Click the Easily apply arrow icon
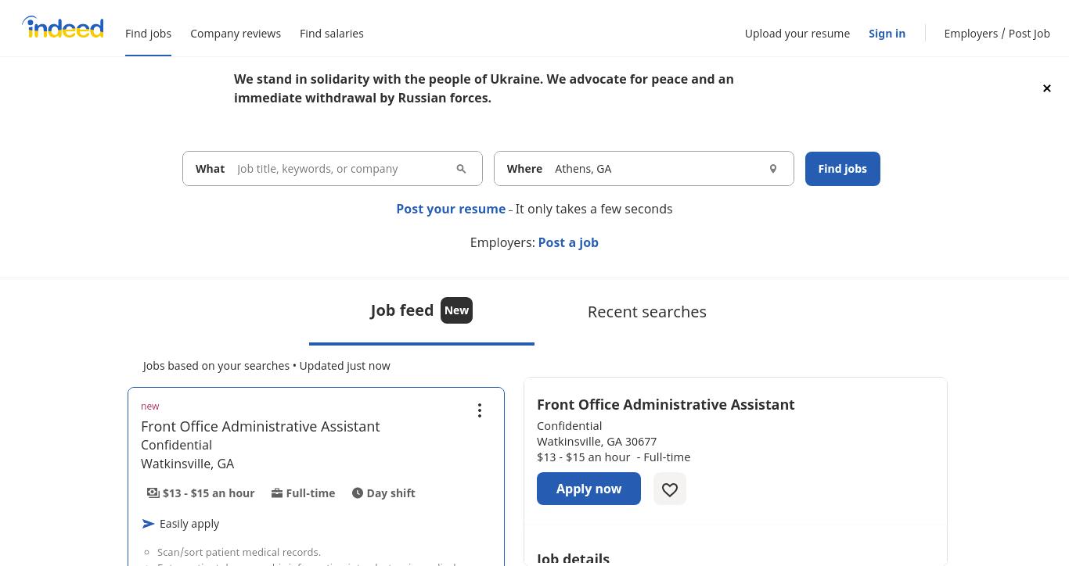1069x566 pixels. point(149,524)
